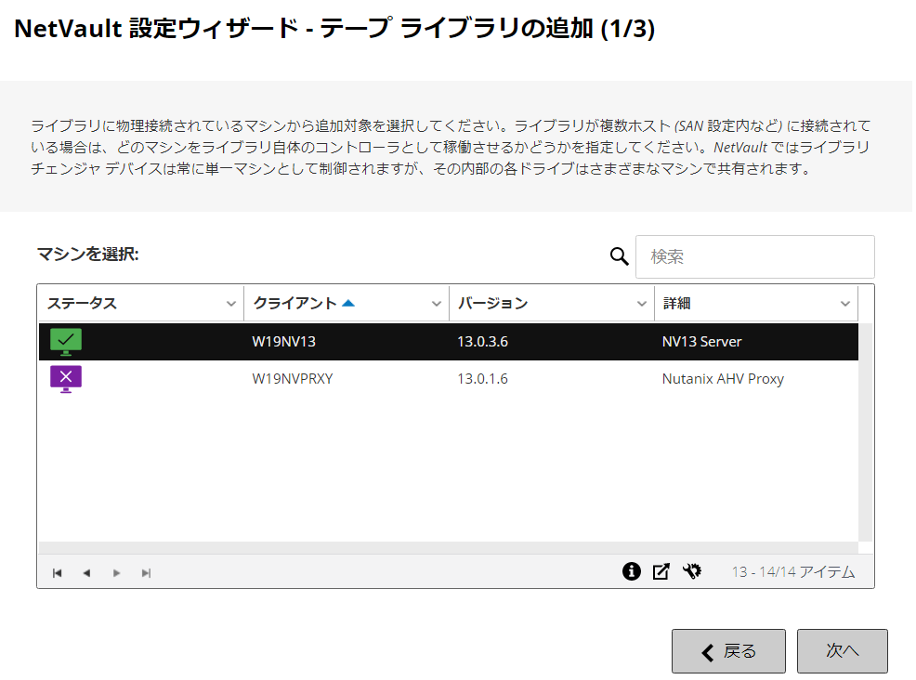
Task: Click the 13 - 14/14 アイテム item count
Action: click(792, 572)
